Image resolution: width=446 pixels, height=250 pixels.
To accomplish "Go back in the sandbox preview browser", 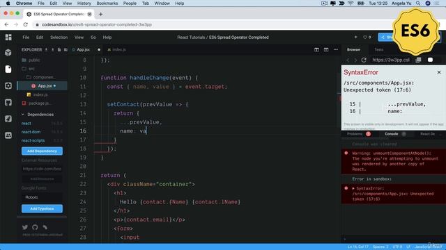I will 348,60.
